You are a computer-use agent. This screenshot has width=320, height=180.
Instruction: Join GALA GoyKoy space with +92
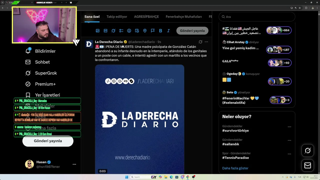tap(279, 63)
